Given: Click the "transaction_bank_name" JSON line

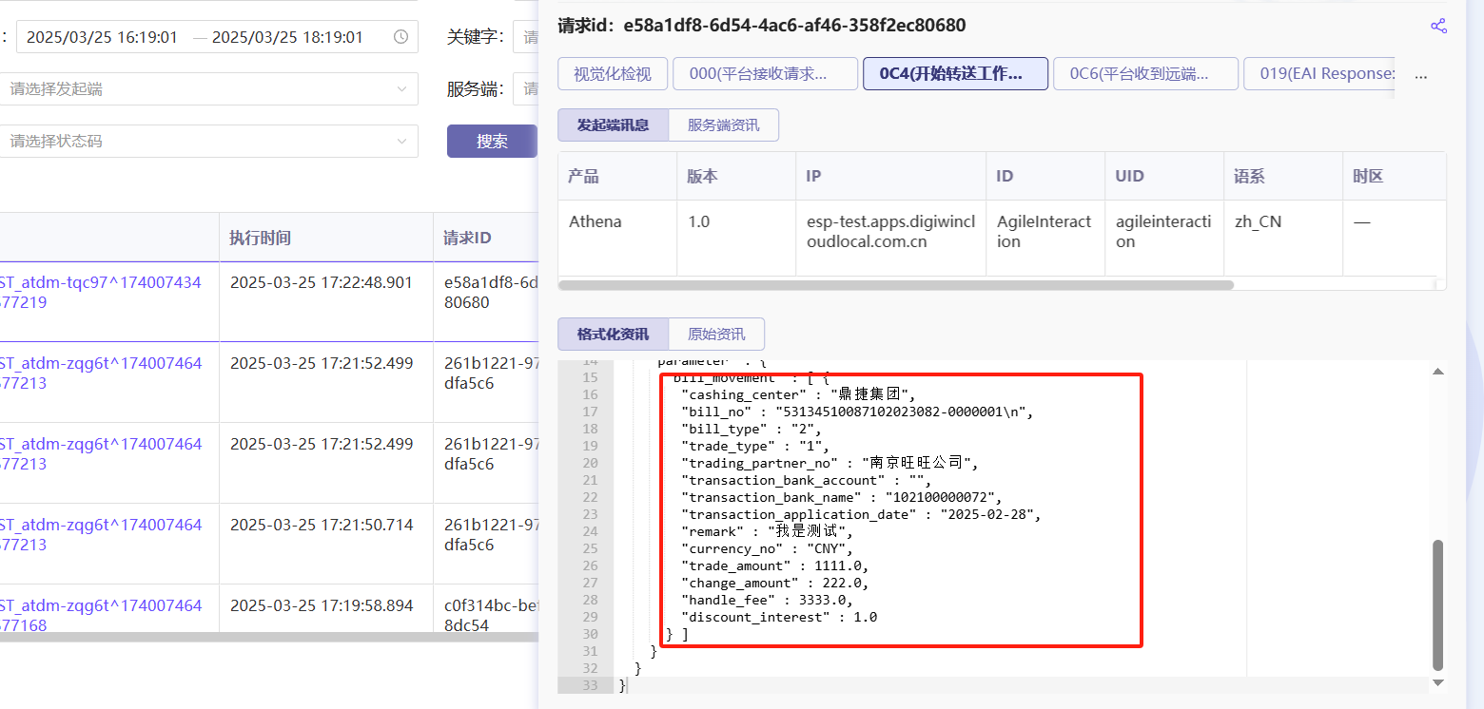Looking at the screenshot, I should 842,497.
